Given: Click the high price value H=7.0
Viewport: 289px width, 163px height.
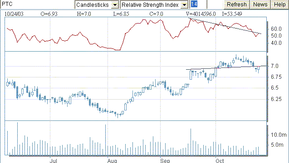Looking at the screenshot, I should 84,14.
